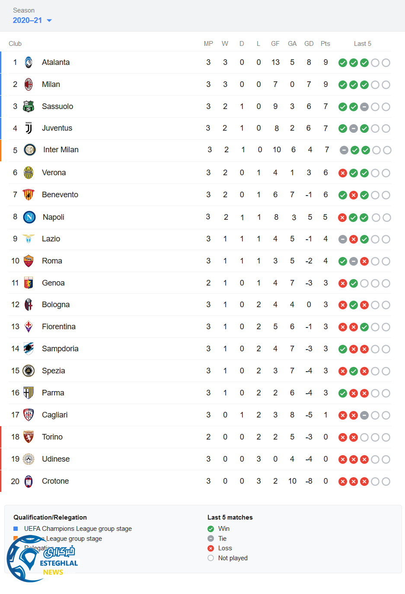Screen dimensions: 405x594
Task: Open the Sassuolo team link
Action: click(x=57, y=106)
